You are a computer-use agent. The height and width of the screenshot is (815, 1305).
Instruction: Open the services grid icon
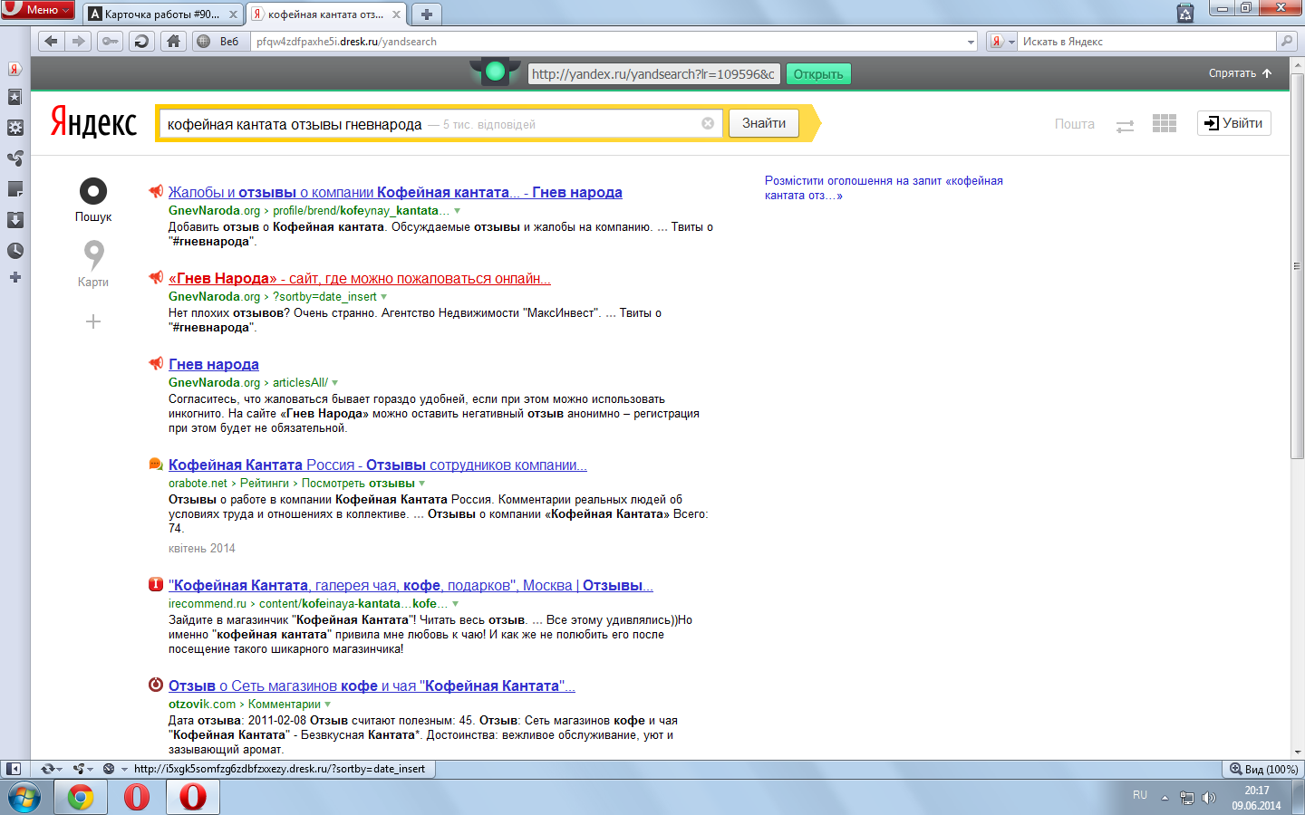(x=1165, y=124)
